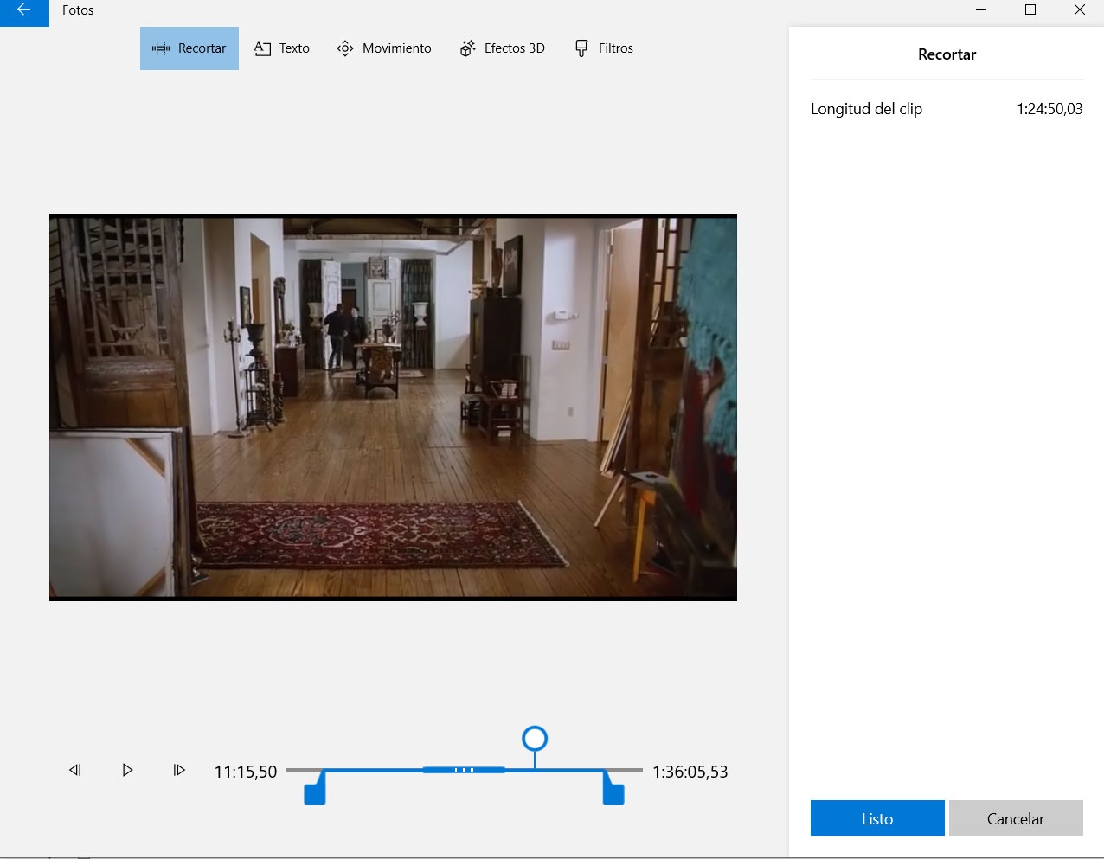This screenshot has height=859, width=1104.
Task: Click the 1:24:50,03 clip length value
Action: coord(1049,109)
